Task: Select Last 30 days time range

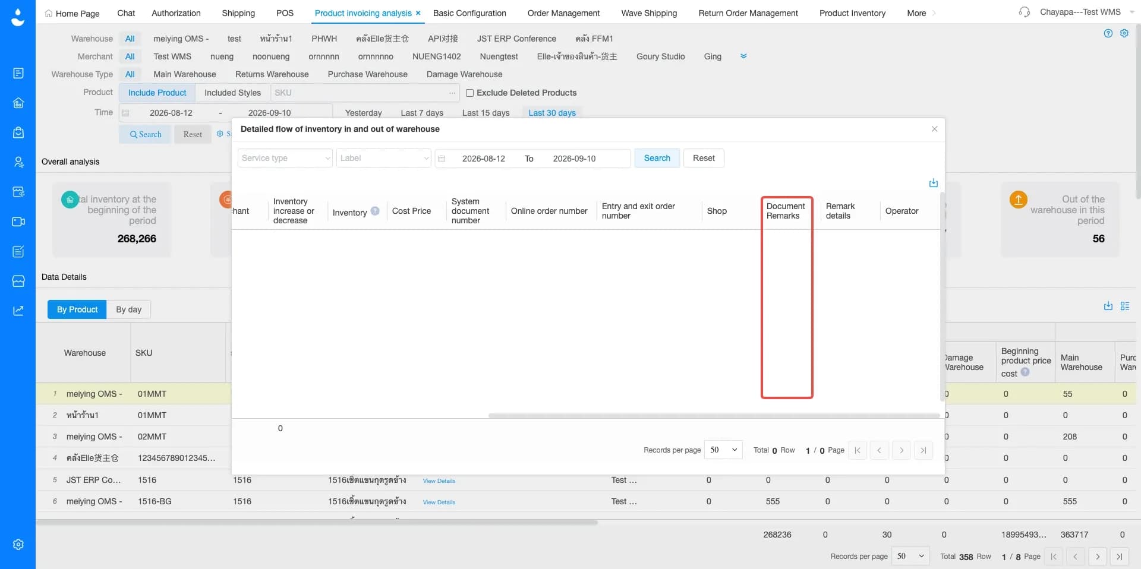Action: [552, 113]
